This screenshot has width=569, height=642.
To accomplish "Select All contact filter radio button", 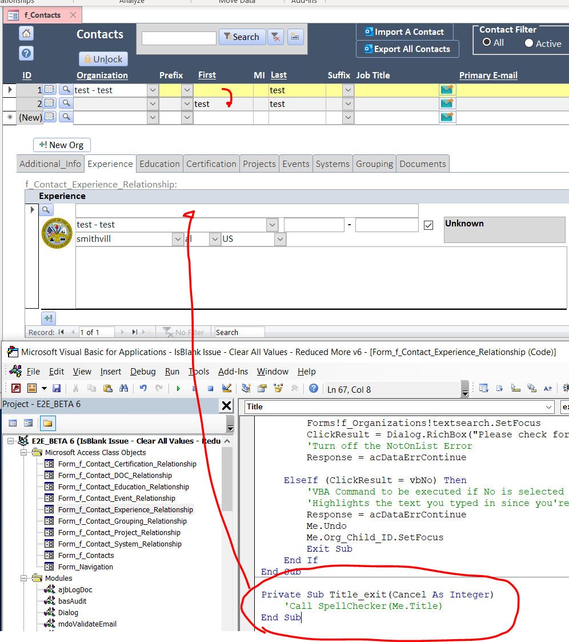I will click(x=487, y=42).
